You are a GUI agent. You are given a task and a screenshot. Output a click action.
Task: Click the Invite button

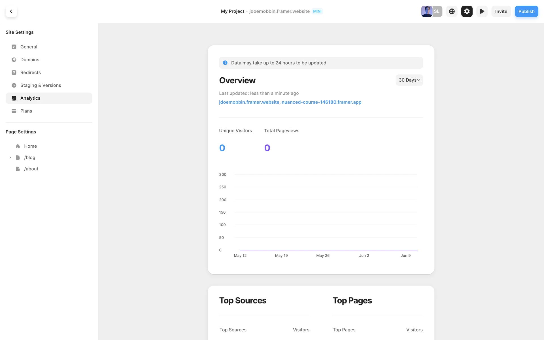pos(501,11)
